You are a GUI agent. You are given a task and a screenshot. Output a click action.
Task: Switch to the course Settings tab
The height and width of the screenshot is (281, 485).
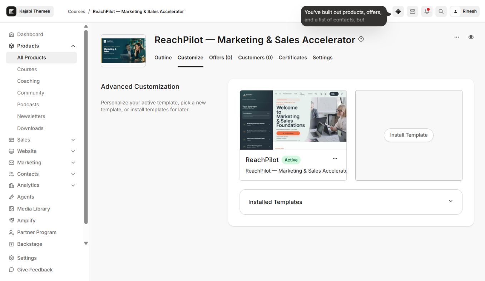323,57
